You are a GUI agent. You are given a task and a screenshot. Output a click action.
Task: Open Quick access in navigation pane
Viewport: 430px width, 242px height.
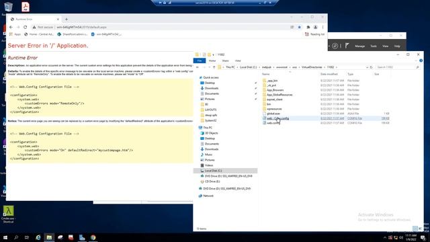click(210, 78)
